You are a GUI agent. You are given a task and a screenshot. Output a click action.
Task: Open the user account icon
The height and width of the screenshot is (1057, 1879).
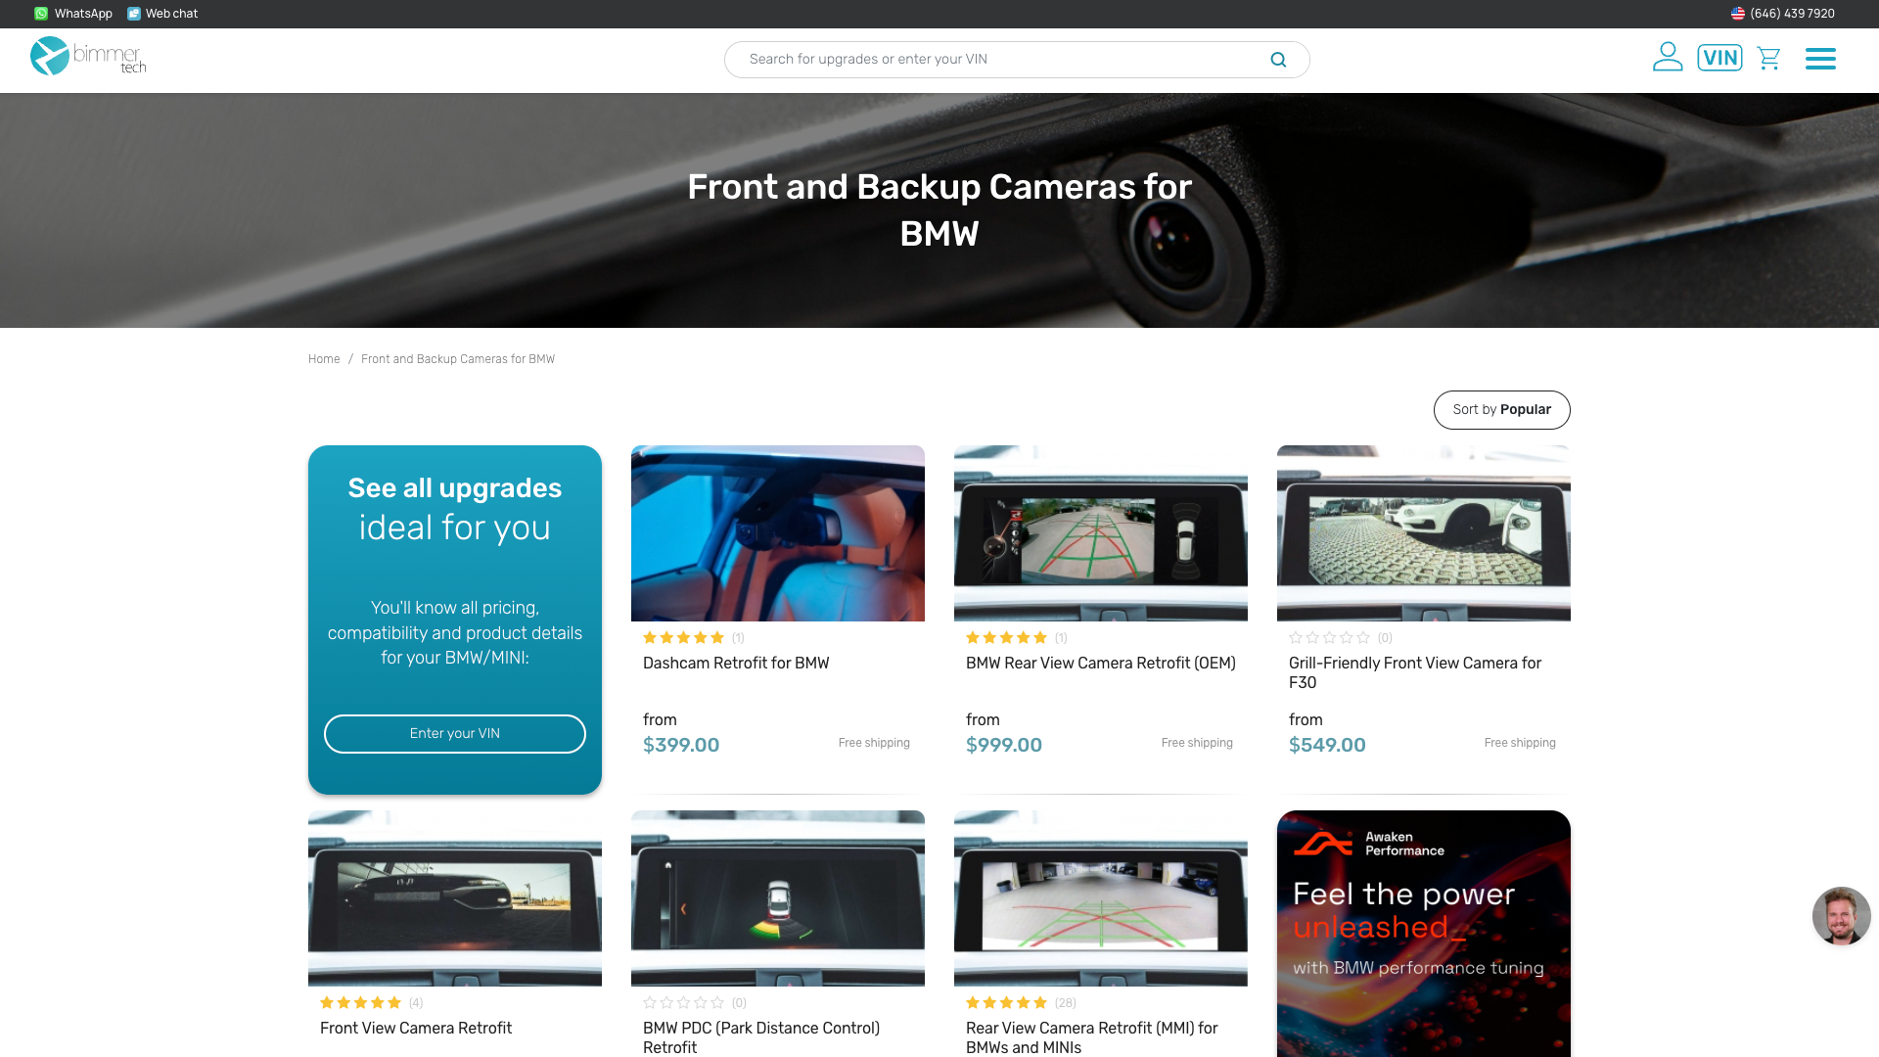tap(1667, 57)
